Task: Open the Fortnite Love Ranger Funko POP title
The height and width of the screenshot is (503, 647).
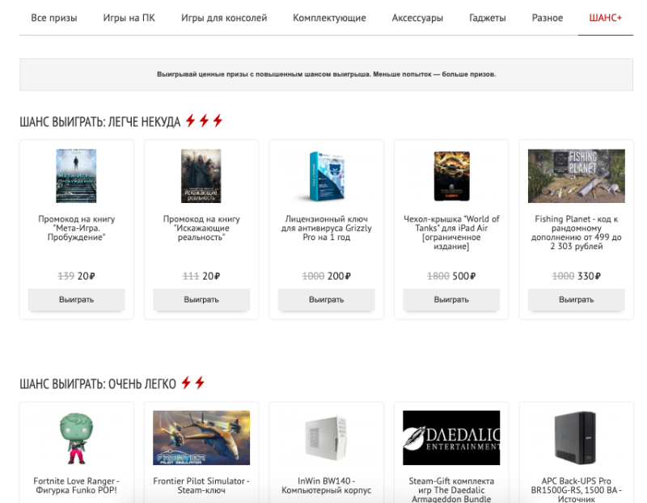Action: point(76,485)
